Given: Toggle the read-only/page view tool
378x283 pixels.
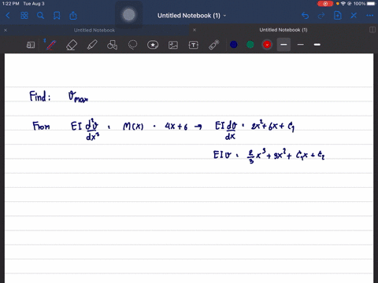Looking at the screenshot, I should click(x=31, y=45).
